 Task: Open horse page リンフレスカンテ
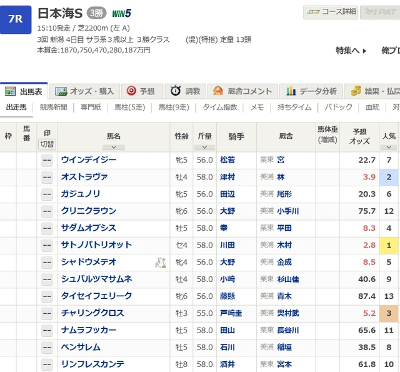(x=92, y=364)
